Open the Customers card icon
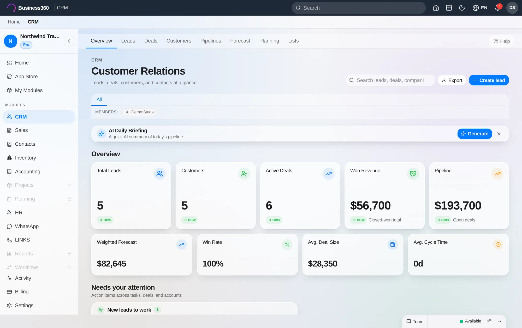Viewport: 522px width, 328px height. coord(244,174)
